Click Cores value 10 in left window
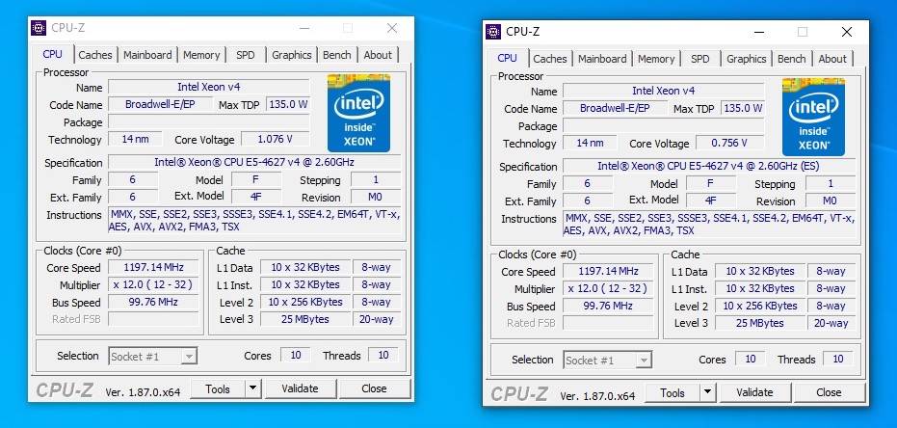Viewport: 897px width, 428px height. click(296, 355)
